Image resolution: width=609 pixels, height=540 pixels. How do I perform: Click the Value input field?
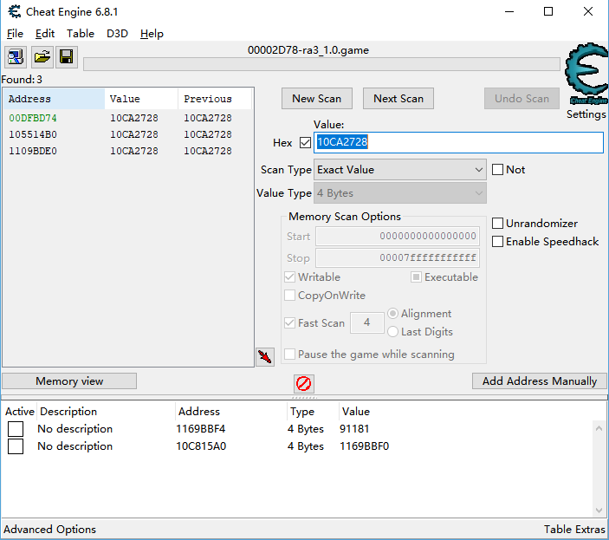[x=458, y=142]
